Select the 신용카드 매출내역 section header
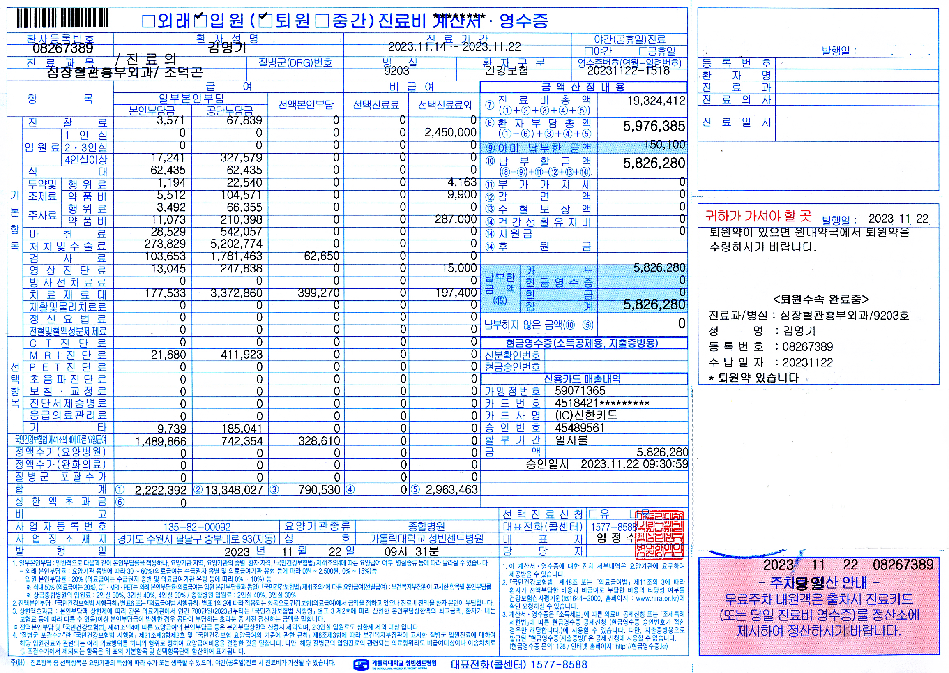Screen dimensions: 949x673 (x=583, y=379)
